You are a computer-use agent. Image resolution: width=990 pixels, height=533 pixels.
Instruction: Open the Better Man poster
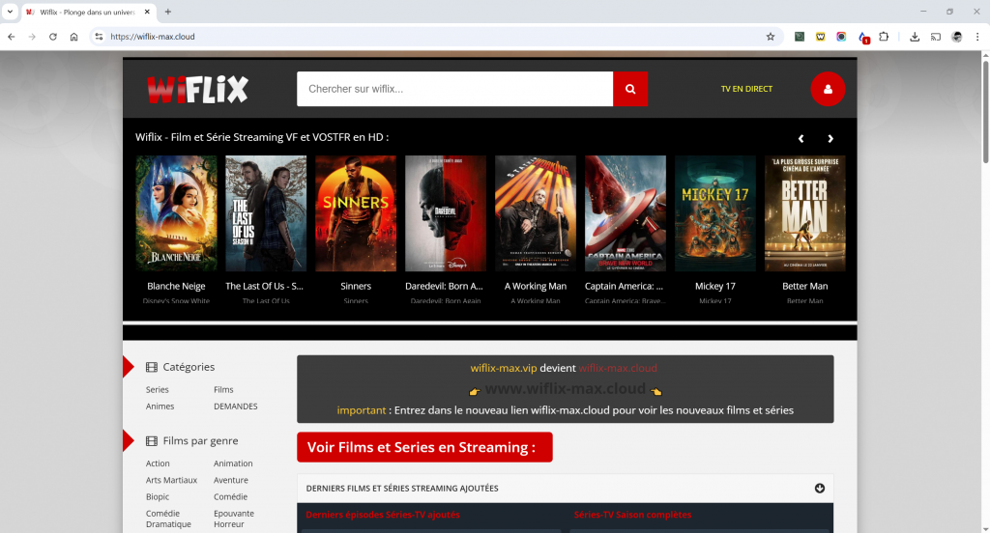tap(805, 213)
